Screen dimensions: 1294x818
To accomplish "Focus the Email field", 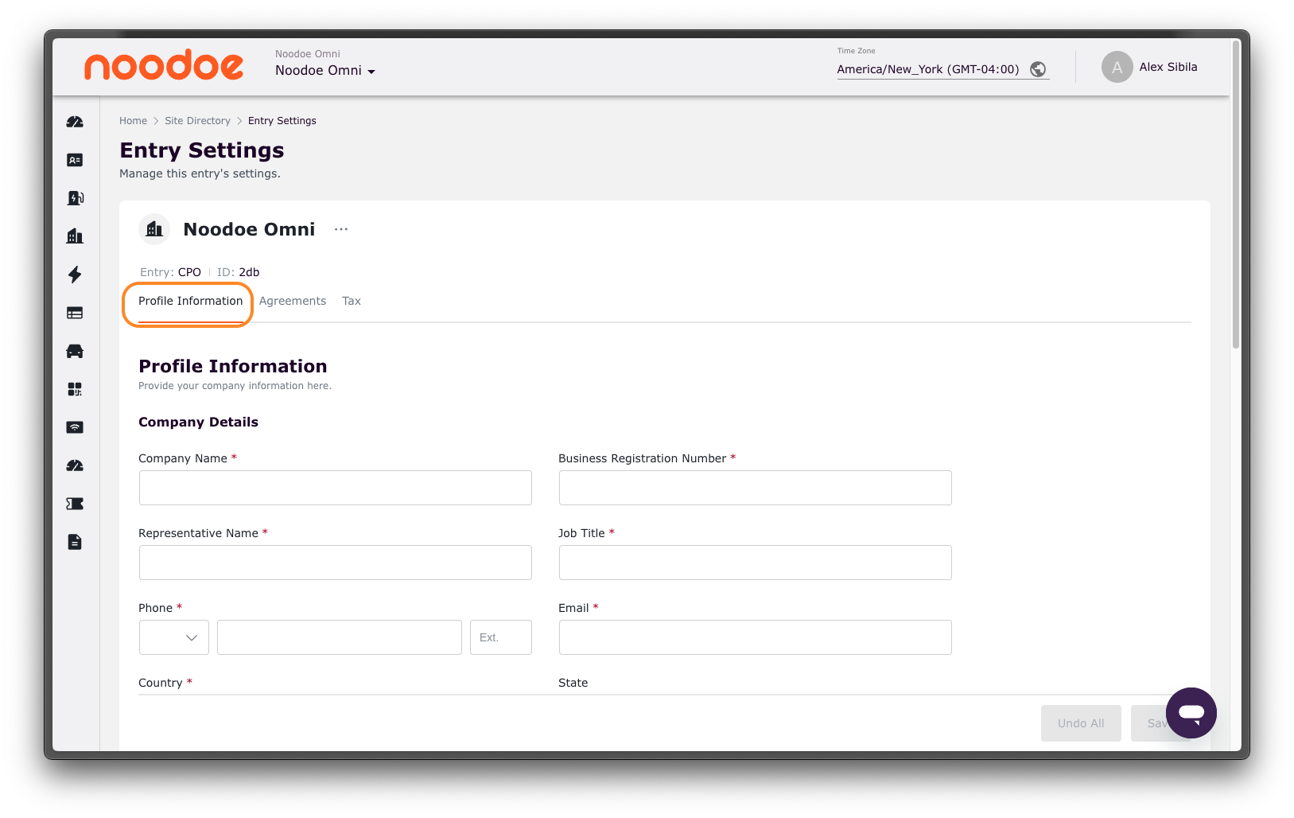I will pyautogui.click(x=756, y=637).
